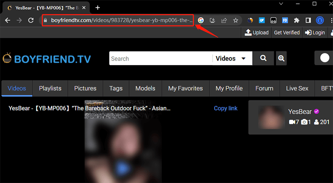333x183 pixels.
Task: Open advanced search with the zoom-plus icon
Action: pos(281,58)
